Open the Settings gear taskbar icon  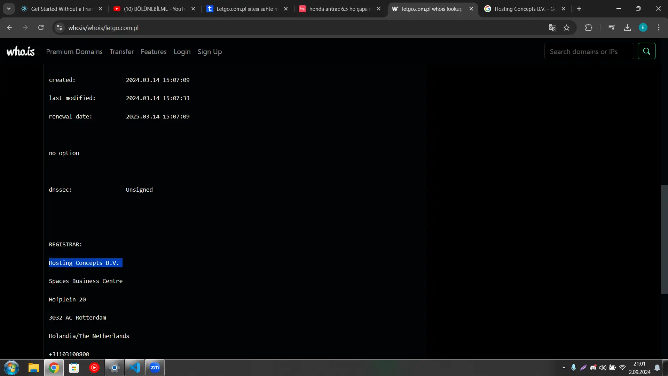click(x=114, y=368)
